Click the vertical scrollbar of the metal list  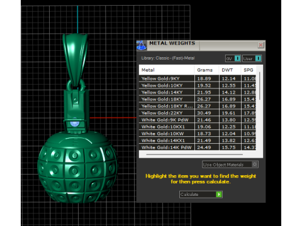(260, 86)
